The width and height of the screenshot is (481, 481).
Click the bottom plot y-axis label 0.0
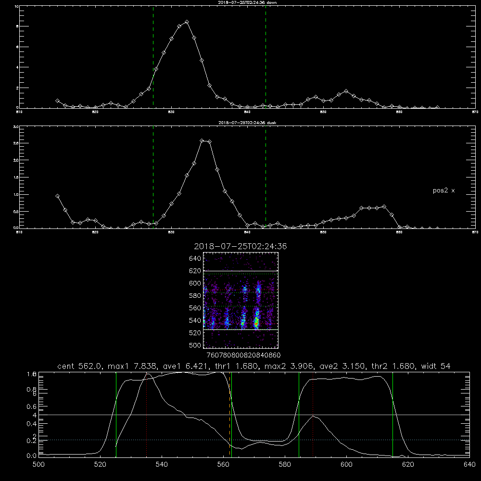point(32,456)
